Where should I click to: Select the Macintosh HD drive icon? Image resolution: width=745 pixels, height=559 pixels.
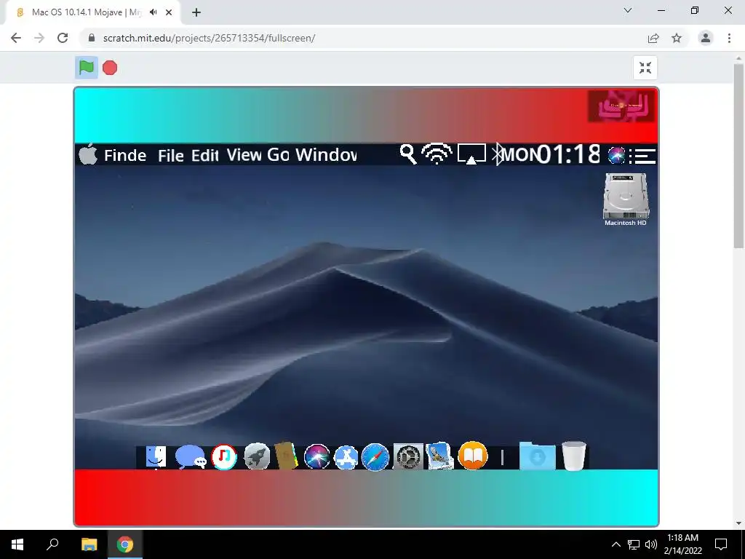(x=625, y=199)
